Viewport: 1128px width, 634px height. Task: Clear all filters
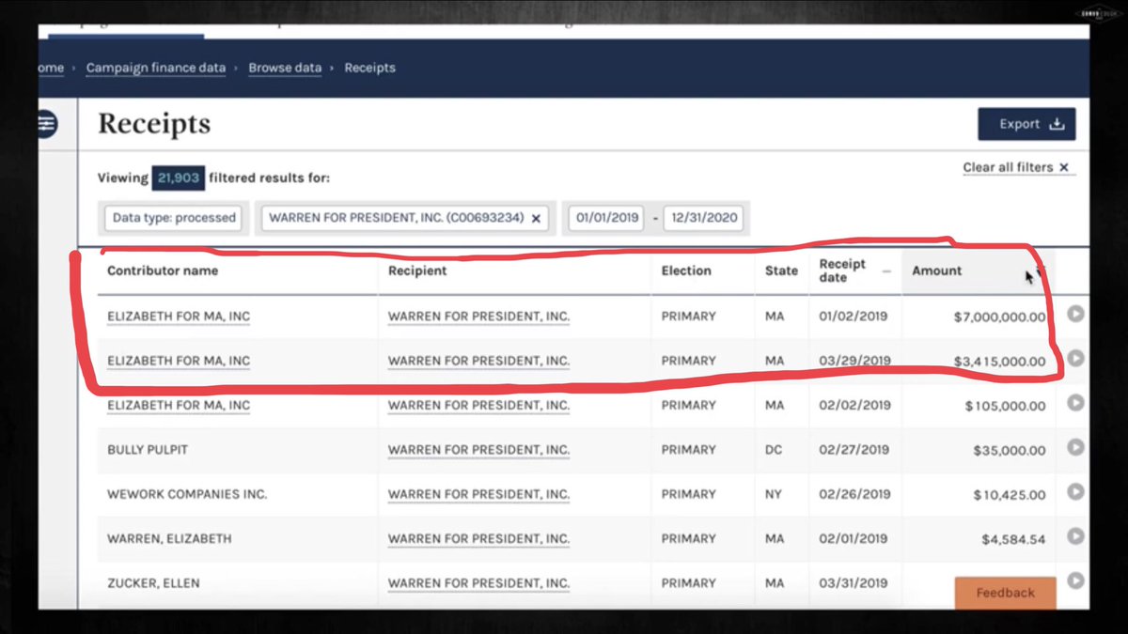point(1016,167)
